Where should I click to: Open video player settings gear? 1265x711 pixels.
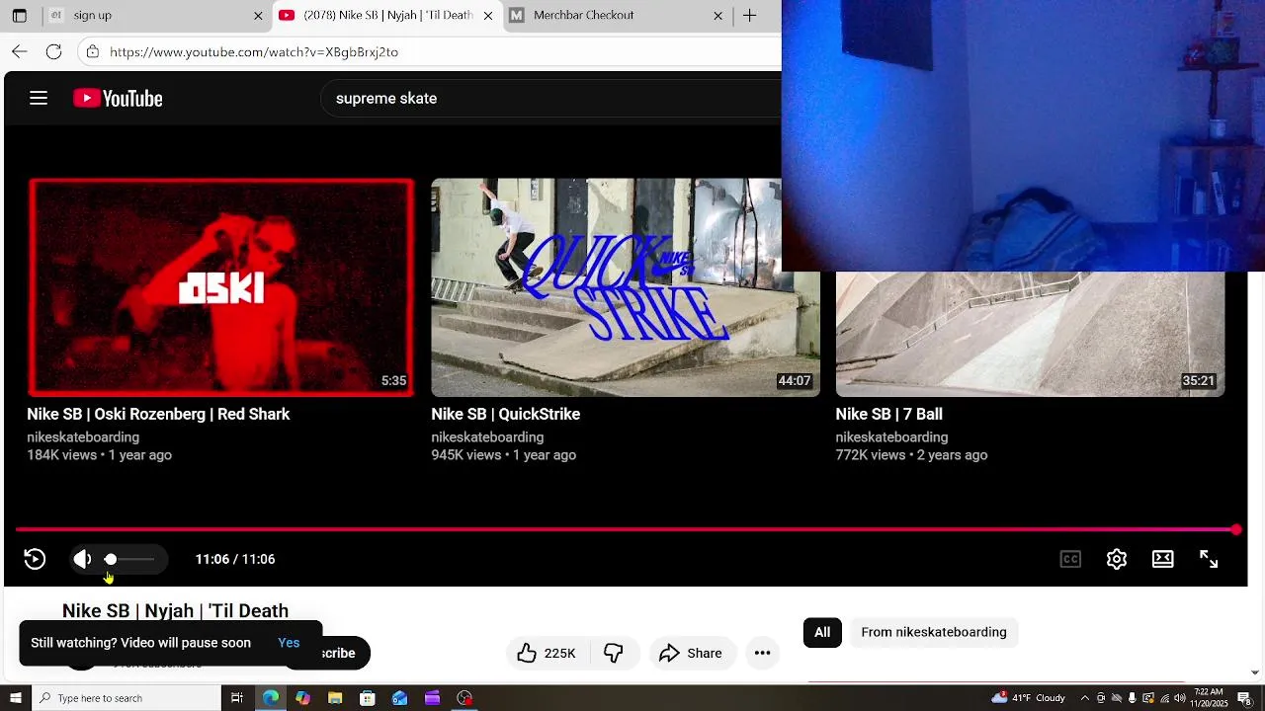pyautogui.click(x=1117, y=559)
